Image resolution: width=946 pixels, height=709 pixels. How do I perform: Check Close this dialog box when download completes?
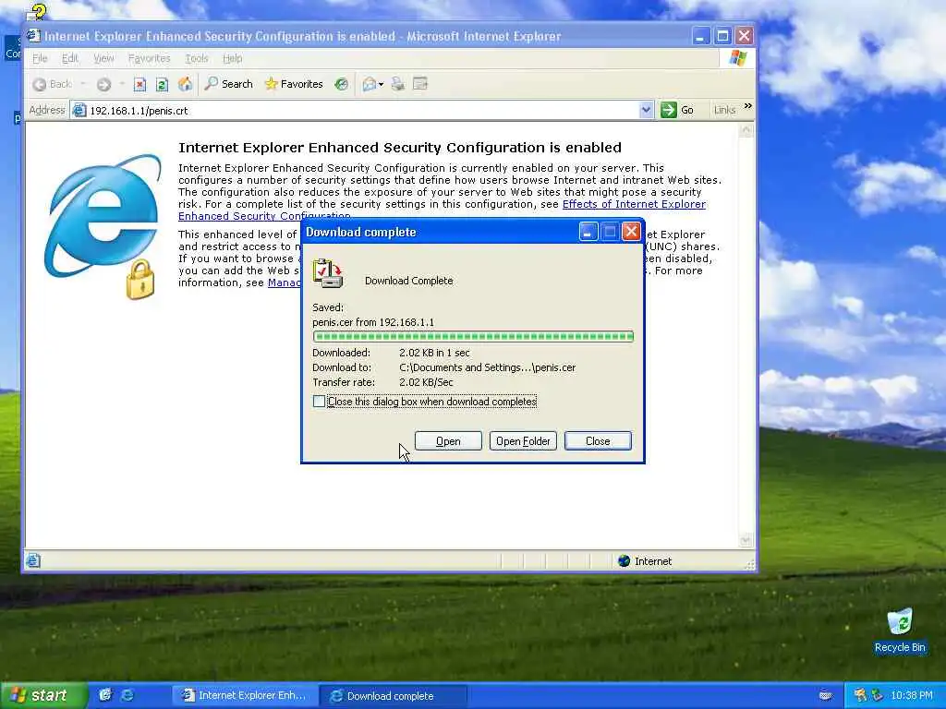pos(319,402)
